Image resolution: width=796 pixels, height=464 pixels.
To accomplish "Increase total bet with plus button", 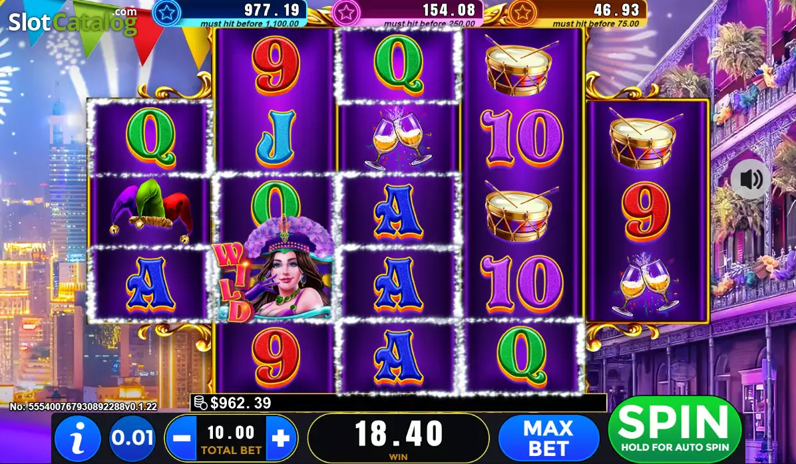I will tap(282, 438).
